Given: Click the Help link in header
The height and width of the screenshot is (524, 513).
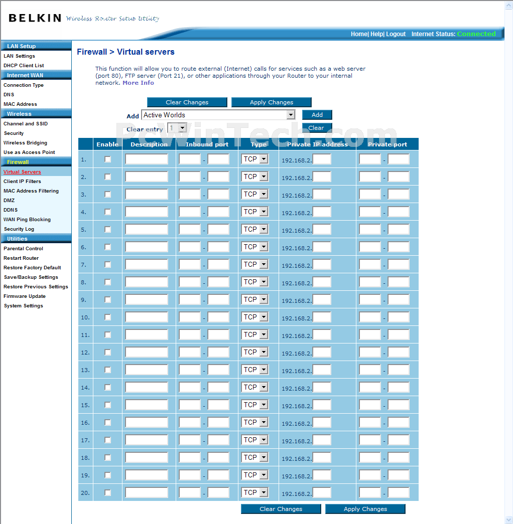Looking at the screenshot, I should pyautogui.click(x=377, y=34).
